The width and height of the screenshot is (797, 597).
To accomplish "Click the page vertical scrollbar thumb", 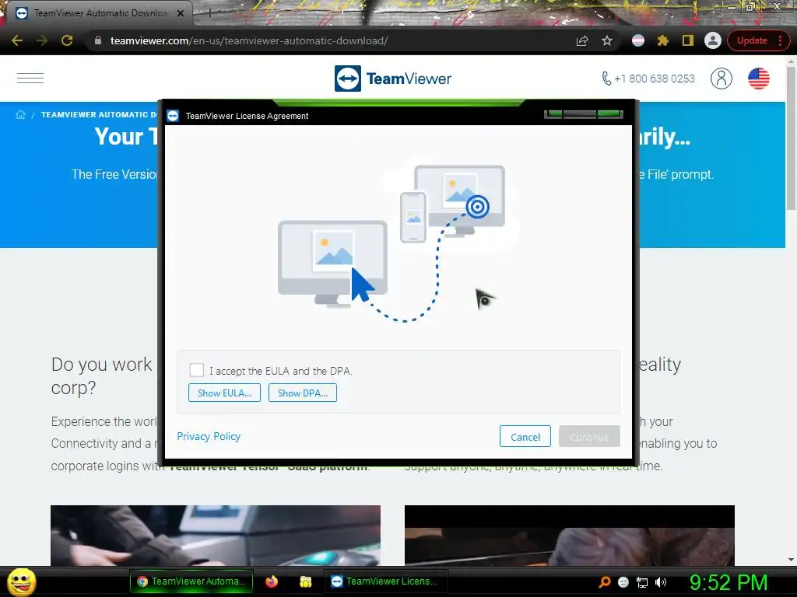I will [791, 137].
